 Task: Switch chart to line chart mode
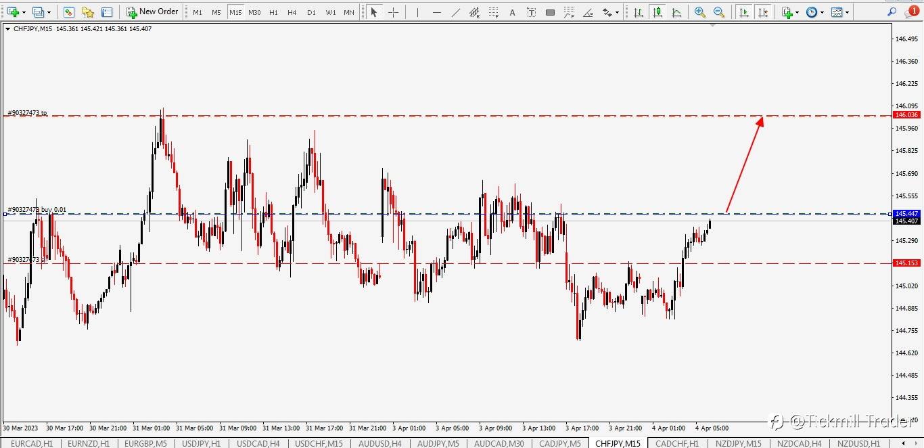(676, 12)
